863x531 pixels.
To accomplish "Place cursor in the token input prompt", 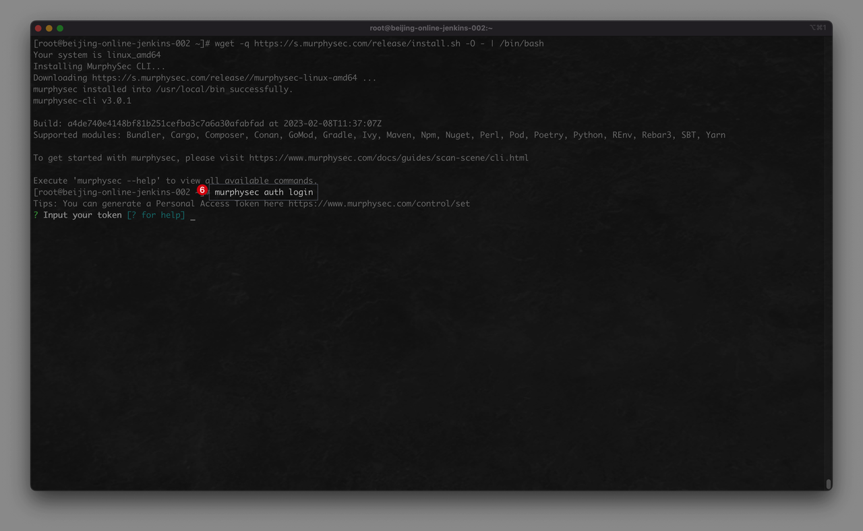I will click(x=193, y=216).
